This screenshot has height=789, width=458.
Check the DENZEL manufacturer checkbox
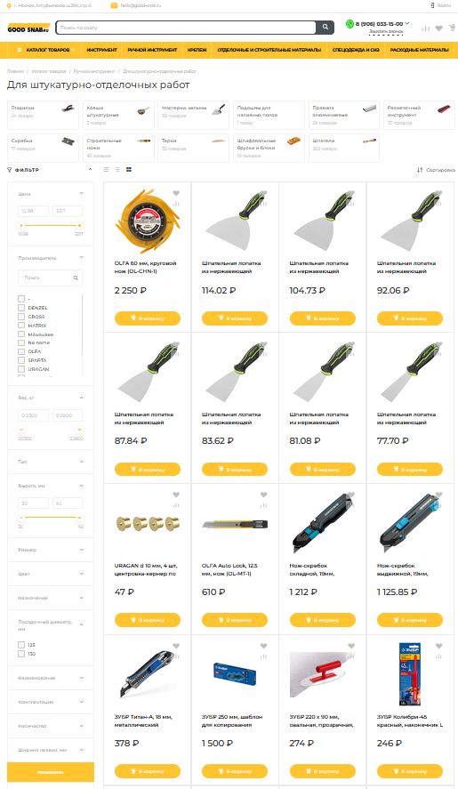(x=21, y=308)
